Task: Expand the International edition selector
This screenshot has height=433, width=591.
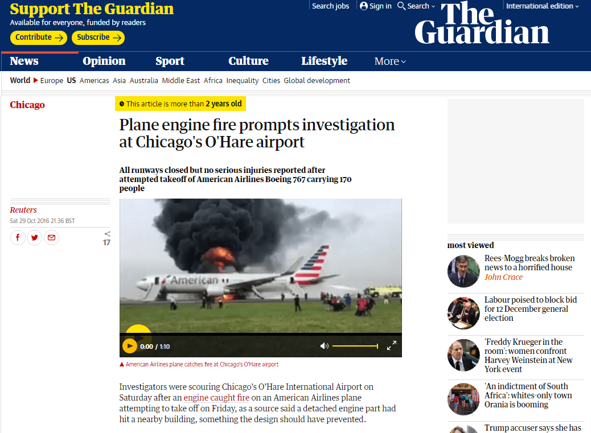Action: point(542,6)
